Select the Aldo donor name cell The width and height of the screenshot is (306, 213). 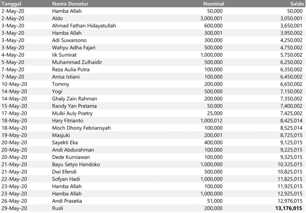tap(57, 19)
